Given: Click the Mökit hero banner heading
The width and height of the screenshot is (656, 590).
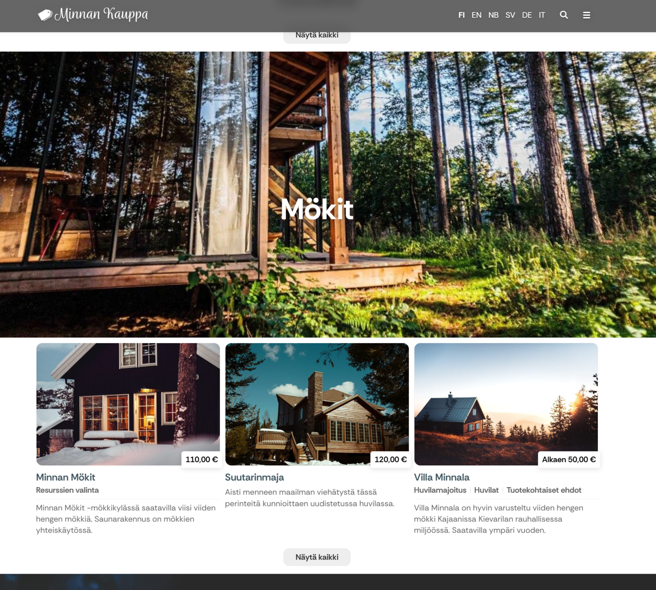Looking at the screenshot, I should [317, 209].
